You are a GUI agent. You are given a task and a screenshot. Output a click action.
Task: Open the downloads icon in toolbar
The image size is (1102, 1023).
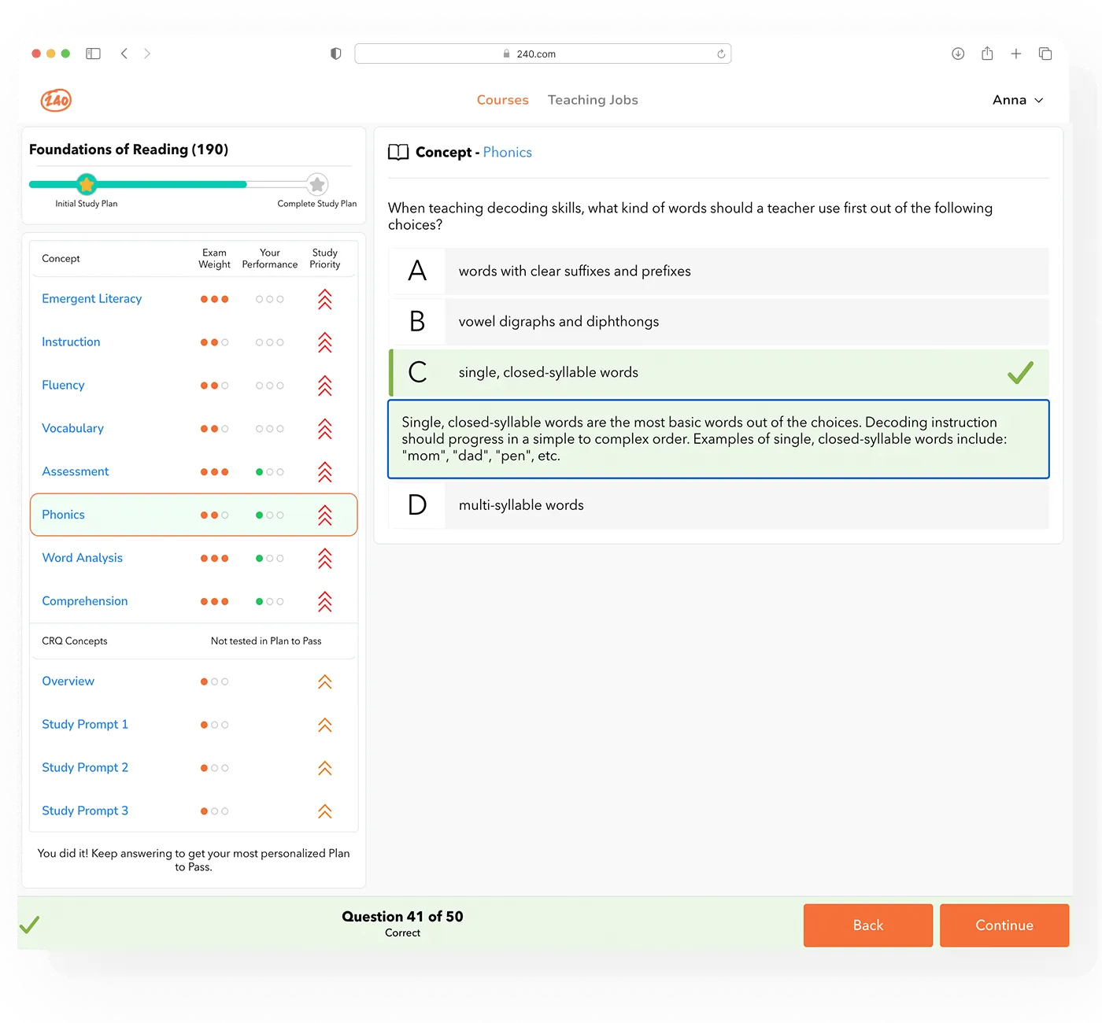point(958,54)
